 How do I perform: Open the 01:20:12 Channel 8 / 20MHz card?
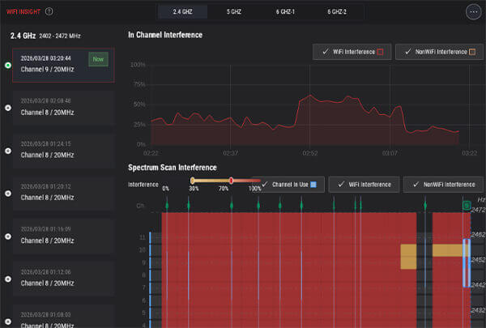coord(63,194)
